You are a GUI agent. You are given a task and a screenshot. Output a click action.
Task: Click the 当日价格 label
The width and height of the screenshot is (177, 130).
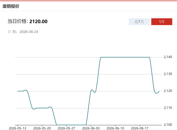[x=17, y=21]
